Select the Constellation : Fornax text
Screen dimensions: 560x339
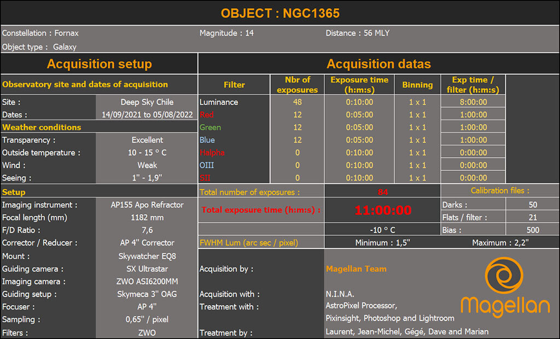[x=40, y=33]
